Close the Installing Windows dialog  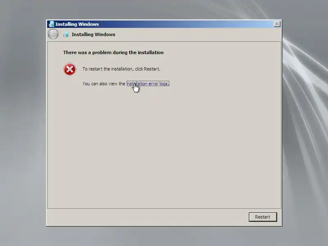pos(277,24)
